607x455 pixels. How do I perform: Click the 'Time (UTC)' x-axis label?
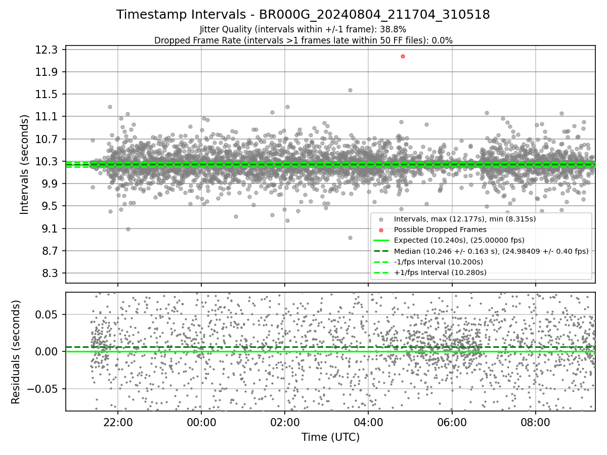[330, 437]
